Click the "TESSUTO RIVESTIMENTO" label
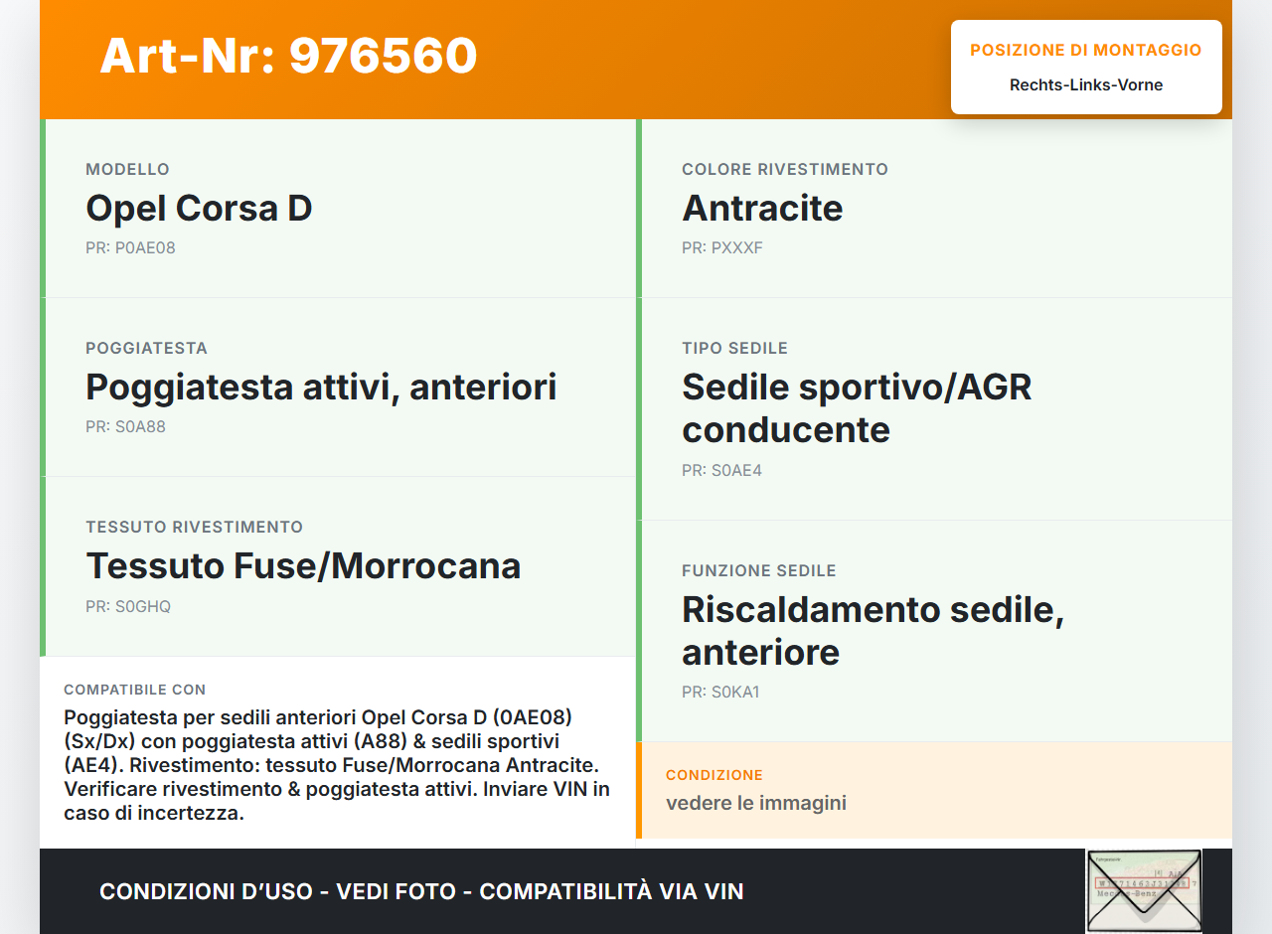 click(x=194, y=527)
